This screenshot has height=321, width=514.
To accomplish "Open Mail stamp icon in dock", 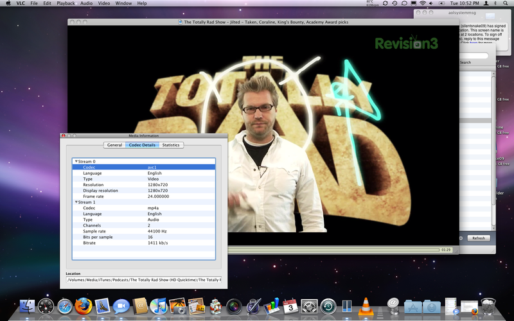I will click(x=102, y=306).
